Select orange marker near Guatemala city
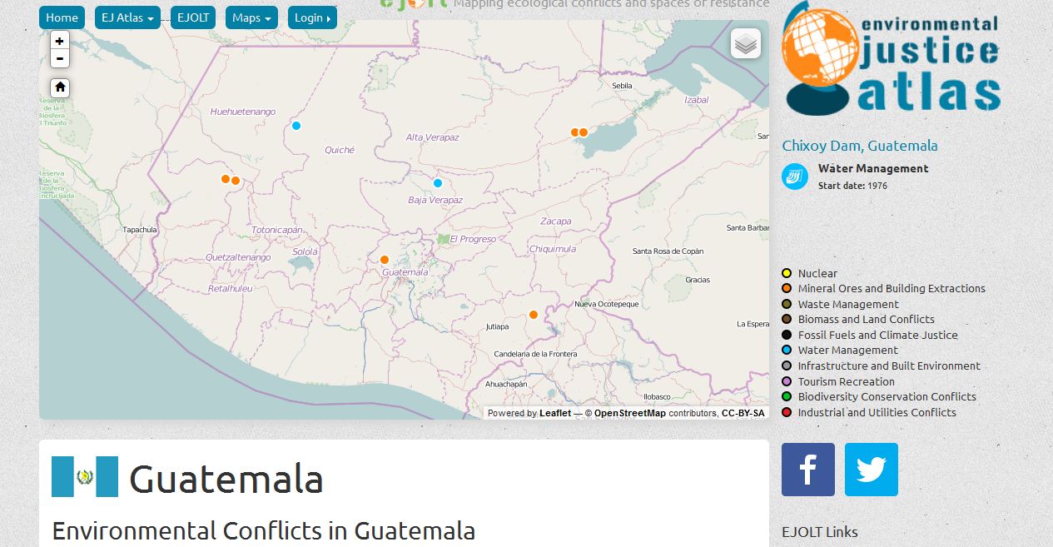Image resolution: width=1053 pixels, height=547 pixels. click(385, 260)
